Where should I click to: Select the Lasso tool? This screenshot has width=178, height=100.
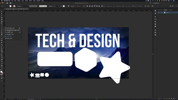[2, 18]
